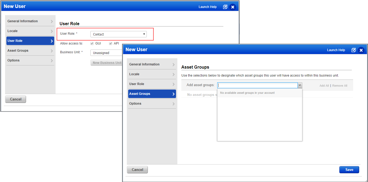368x182 pixels.
Task: Click the dropdown arrow on the asset groups box
Action: coord(300,85)
